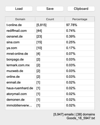Select the mnet-online.de row
This screenshot has width=100, height=125.
pyautogui.click(x=50, y=54)
